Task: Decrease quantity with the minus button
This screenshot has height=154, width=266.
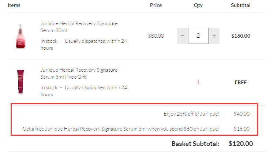Action: click(x=183, y=36)
